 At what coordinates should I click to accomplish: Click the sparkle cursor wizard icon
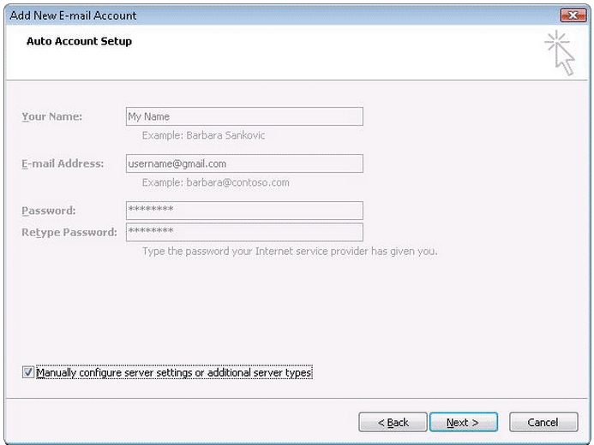(x=561, y=52)
